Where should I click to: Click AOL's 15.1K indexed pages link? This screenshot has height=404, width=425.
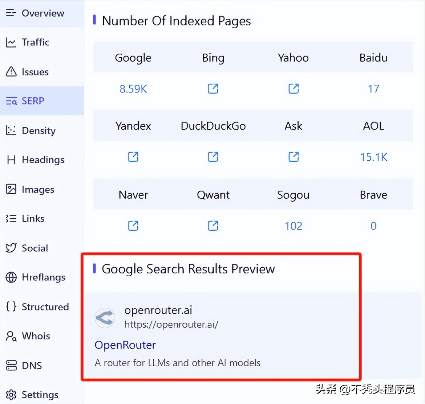pos(373,157)
